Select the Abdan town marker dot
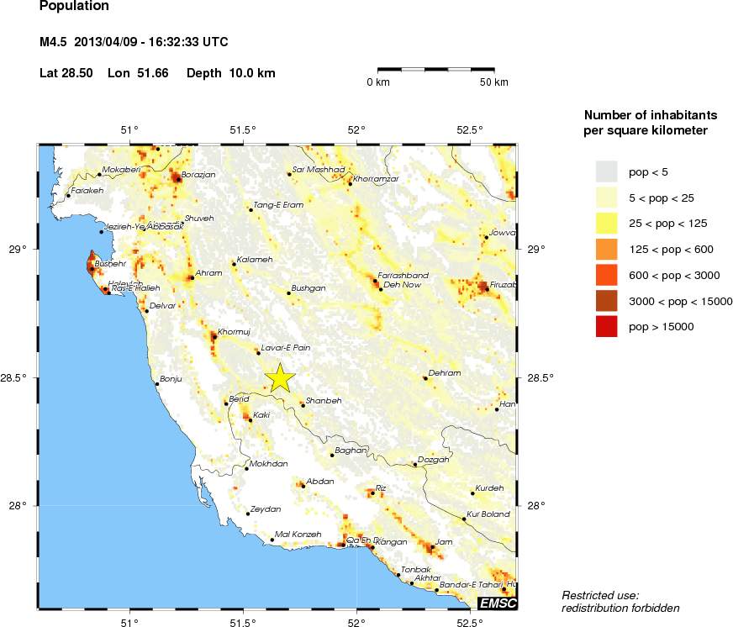This screenshot has height=627, width=733. (x=303, y=486)
